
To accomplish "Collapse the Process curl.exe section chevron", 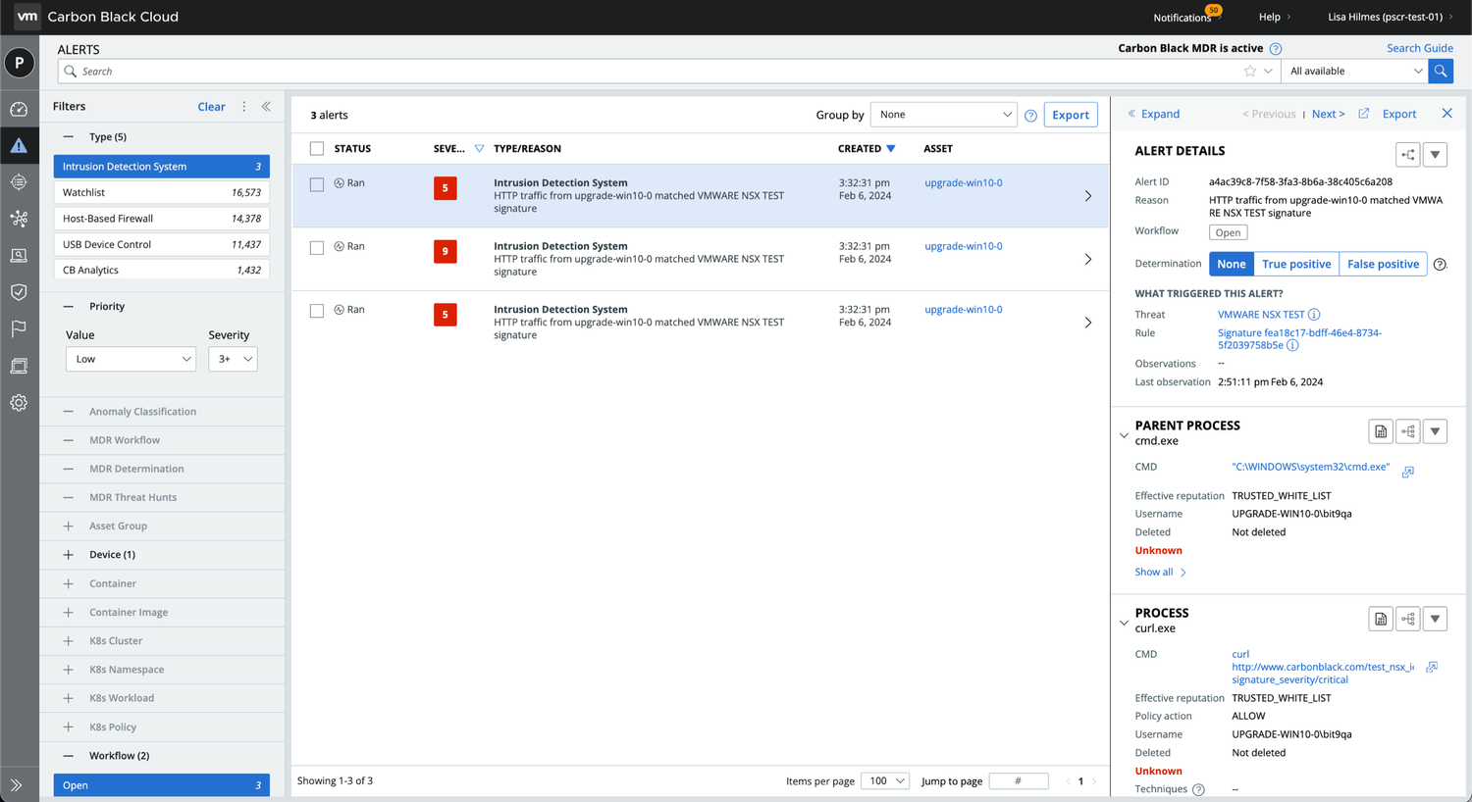I will [x=1124, y=623].
